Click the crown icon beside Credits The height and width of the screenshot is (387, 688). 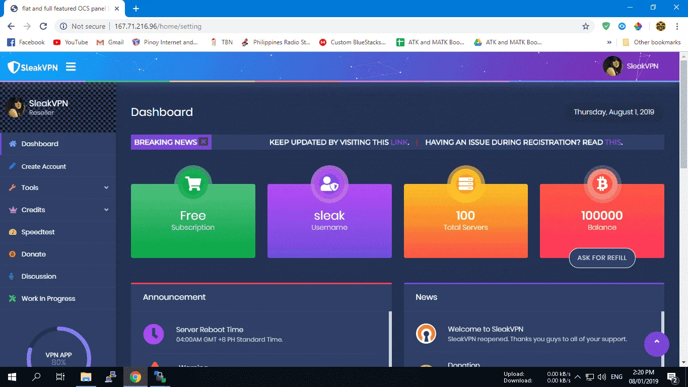pos(13,210)
